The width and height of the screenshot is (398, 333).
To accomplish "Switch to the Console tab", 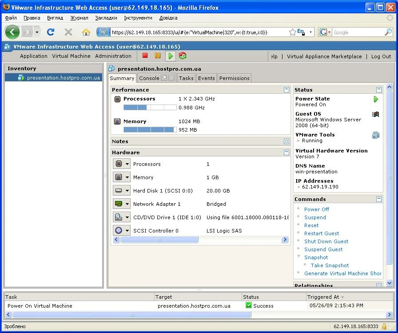I will pyautogui.click(x=149, y=78).
